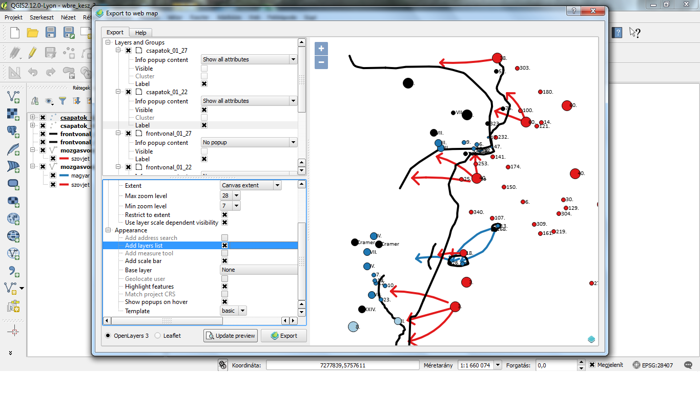Toggle Visible checkbox for csapatok_01_27
The image size is (700, 393).
pyautogui.click(x=204, y=68)
